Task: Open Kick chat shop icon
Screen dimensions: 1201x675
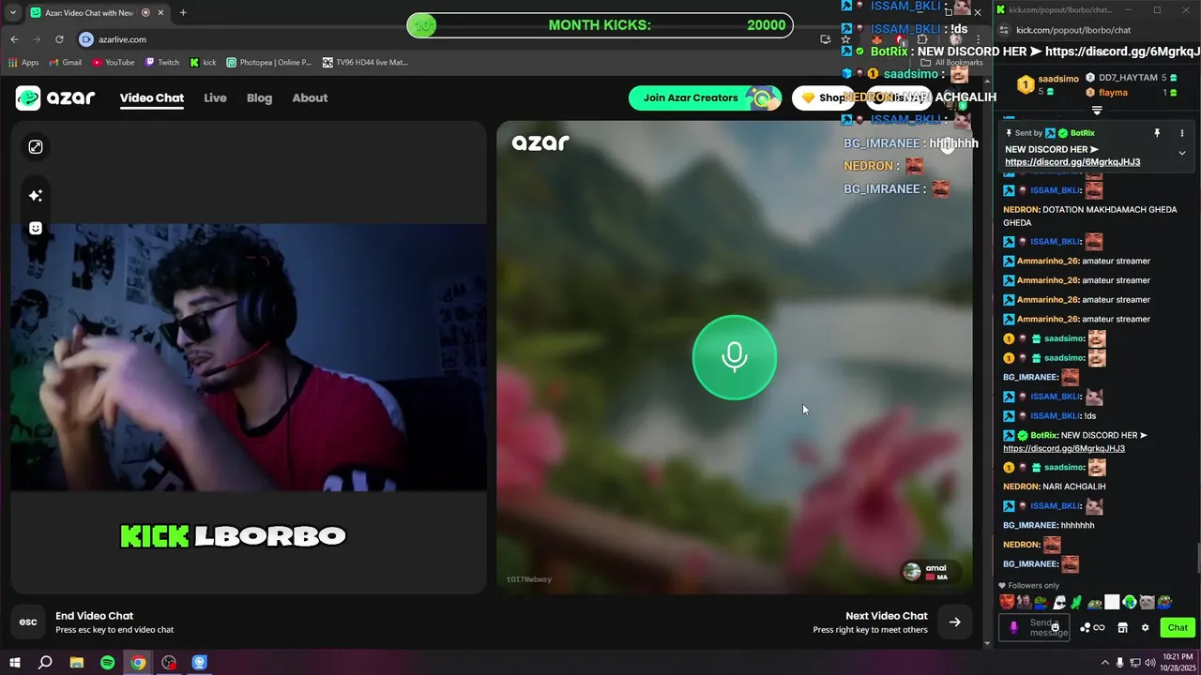Action: [1122, 627]
